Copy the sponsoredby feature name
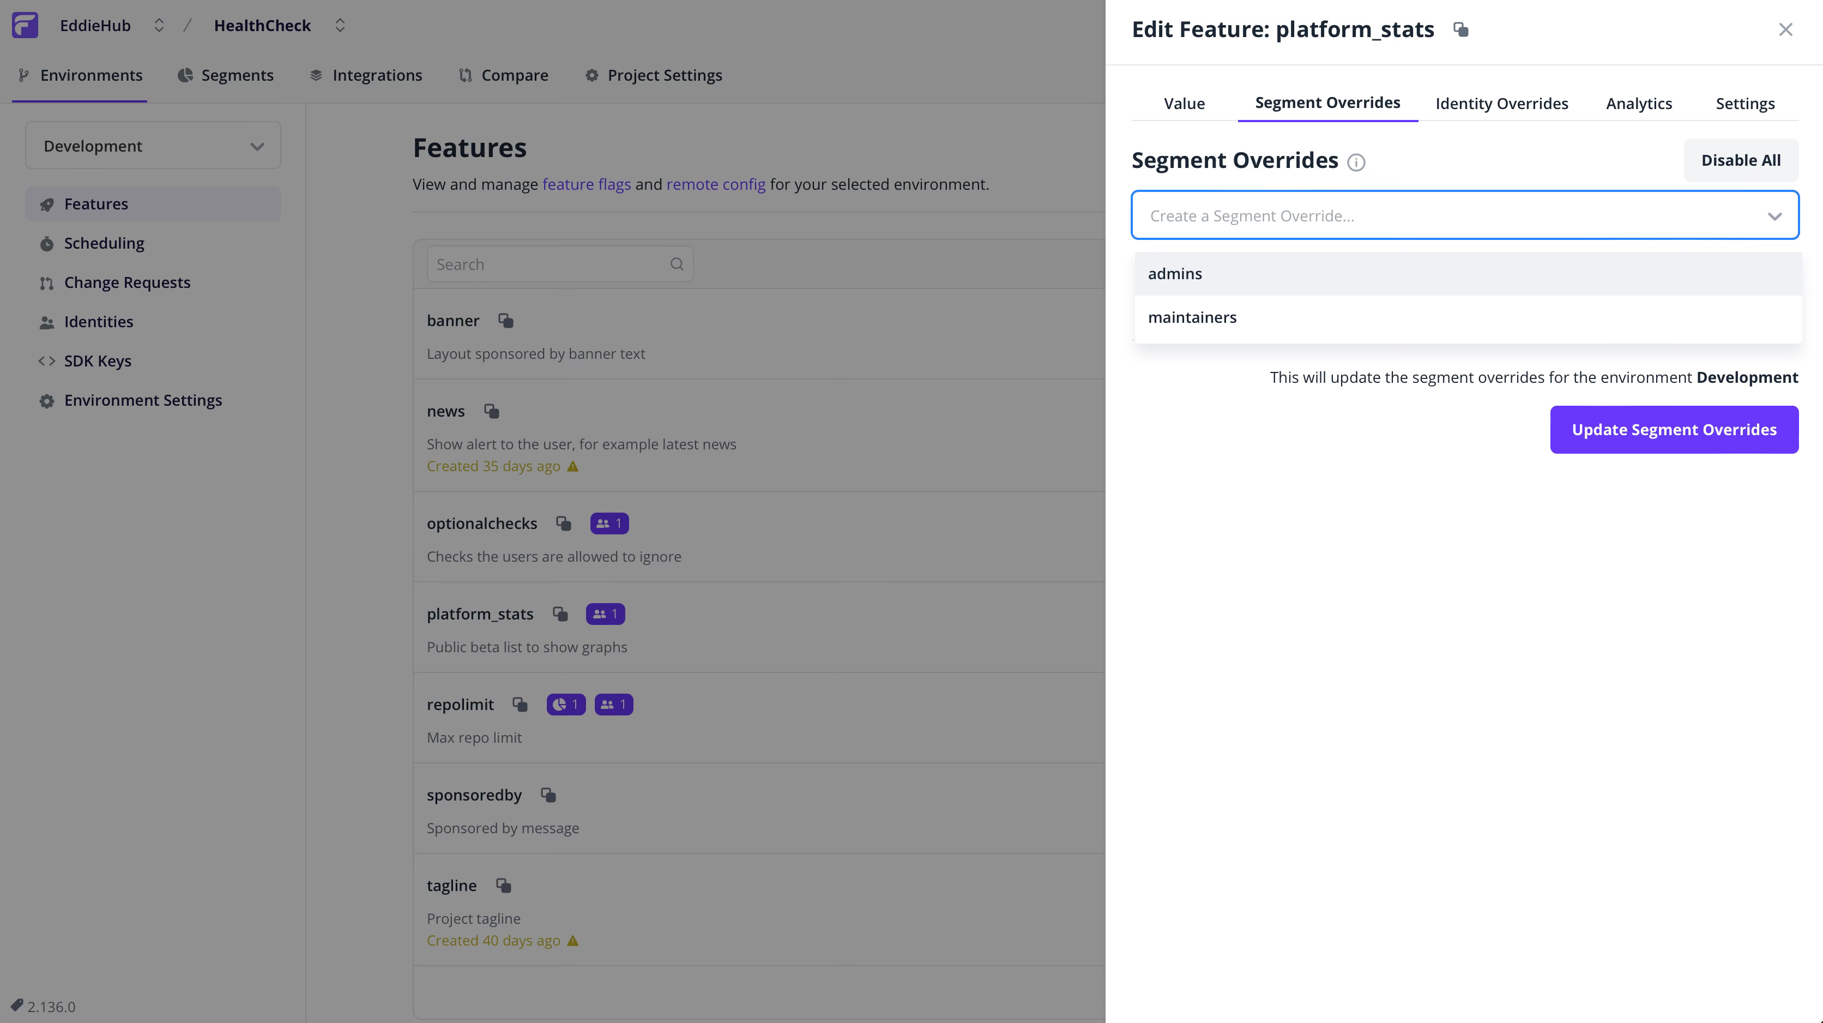Image resolution: width=1823 pixels, height=1023 pixels. (x=548, y=795)
